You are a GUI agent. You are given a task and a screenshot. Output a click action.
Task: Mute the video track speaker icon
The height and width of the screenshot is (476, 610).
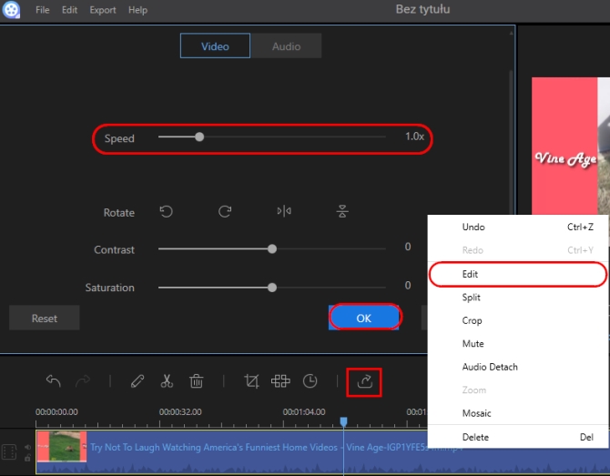pyautogui.click(x=27, y=447)
